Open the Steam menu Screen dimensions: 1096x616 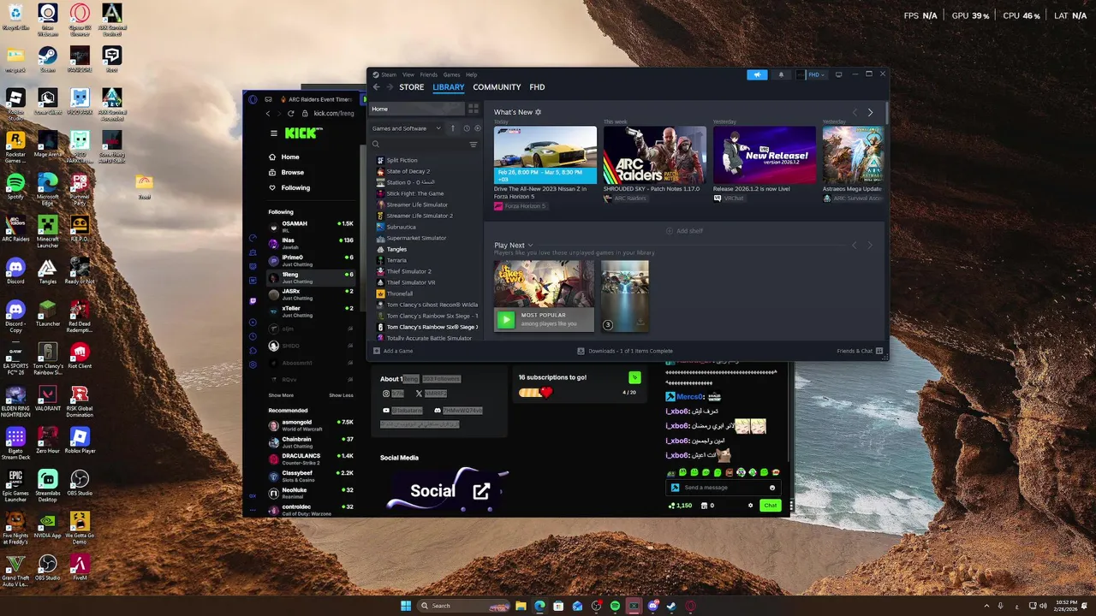click(389, 74)
